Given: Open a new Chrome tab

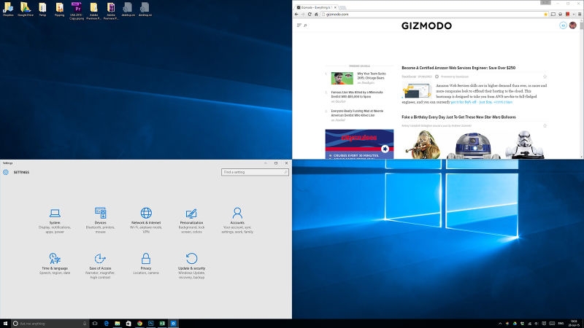Looking at the screenshot, I should point(342,7).
